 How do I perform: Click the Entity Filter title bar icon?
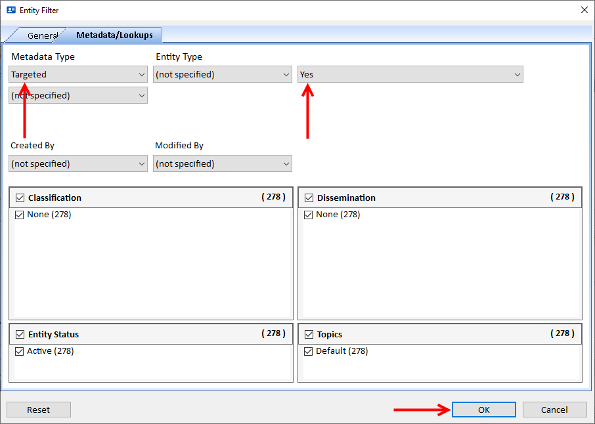(10, 10)
